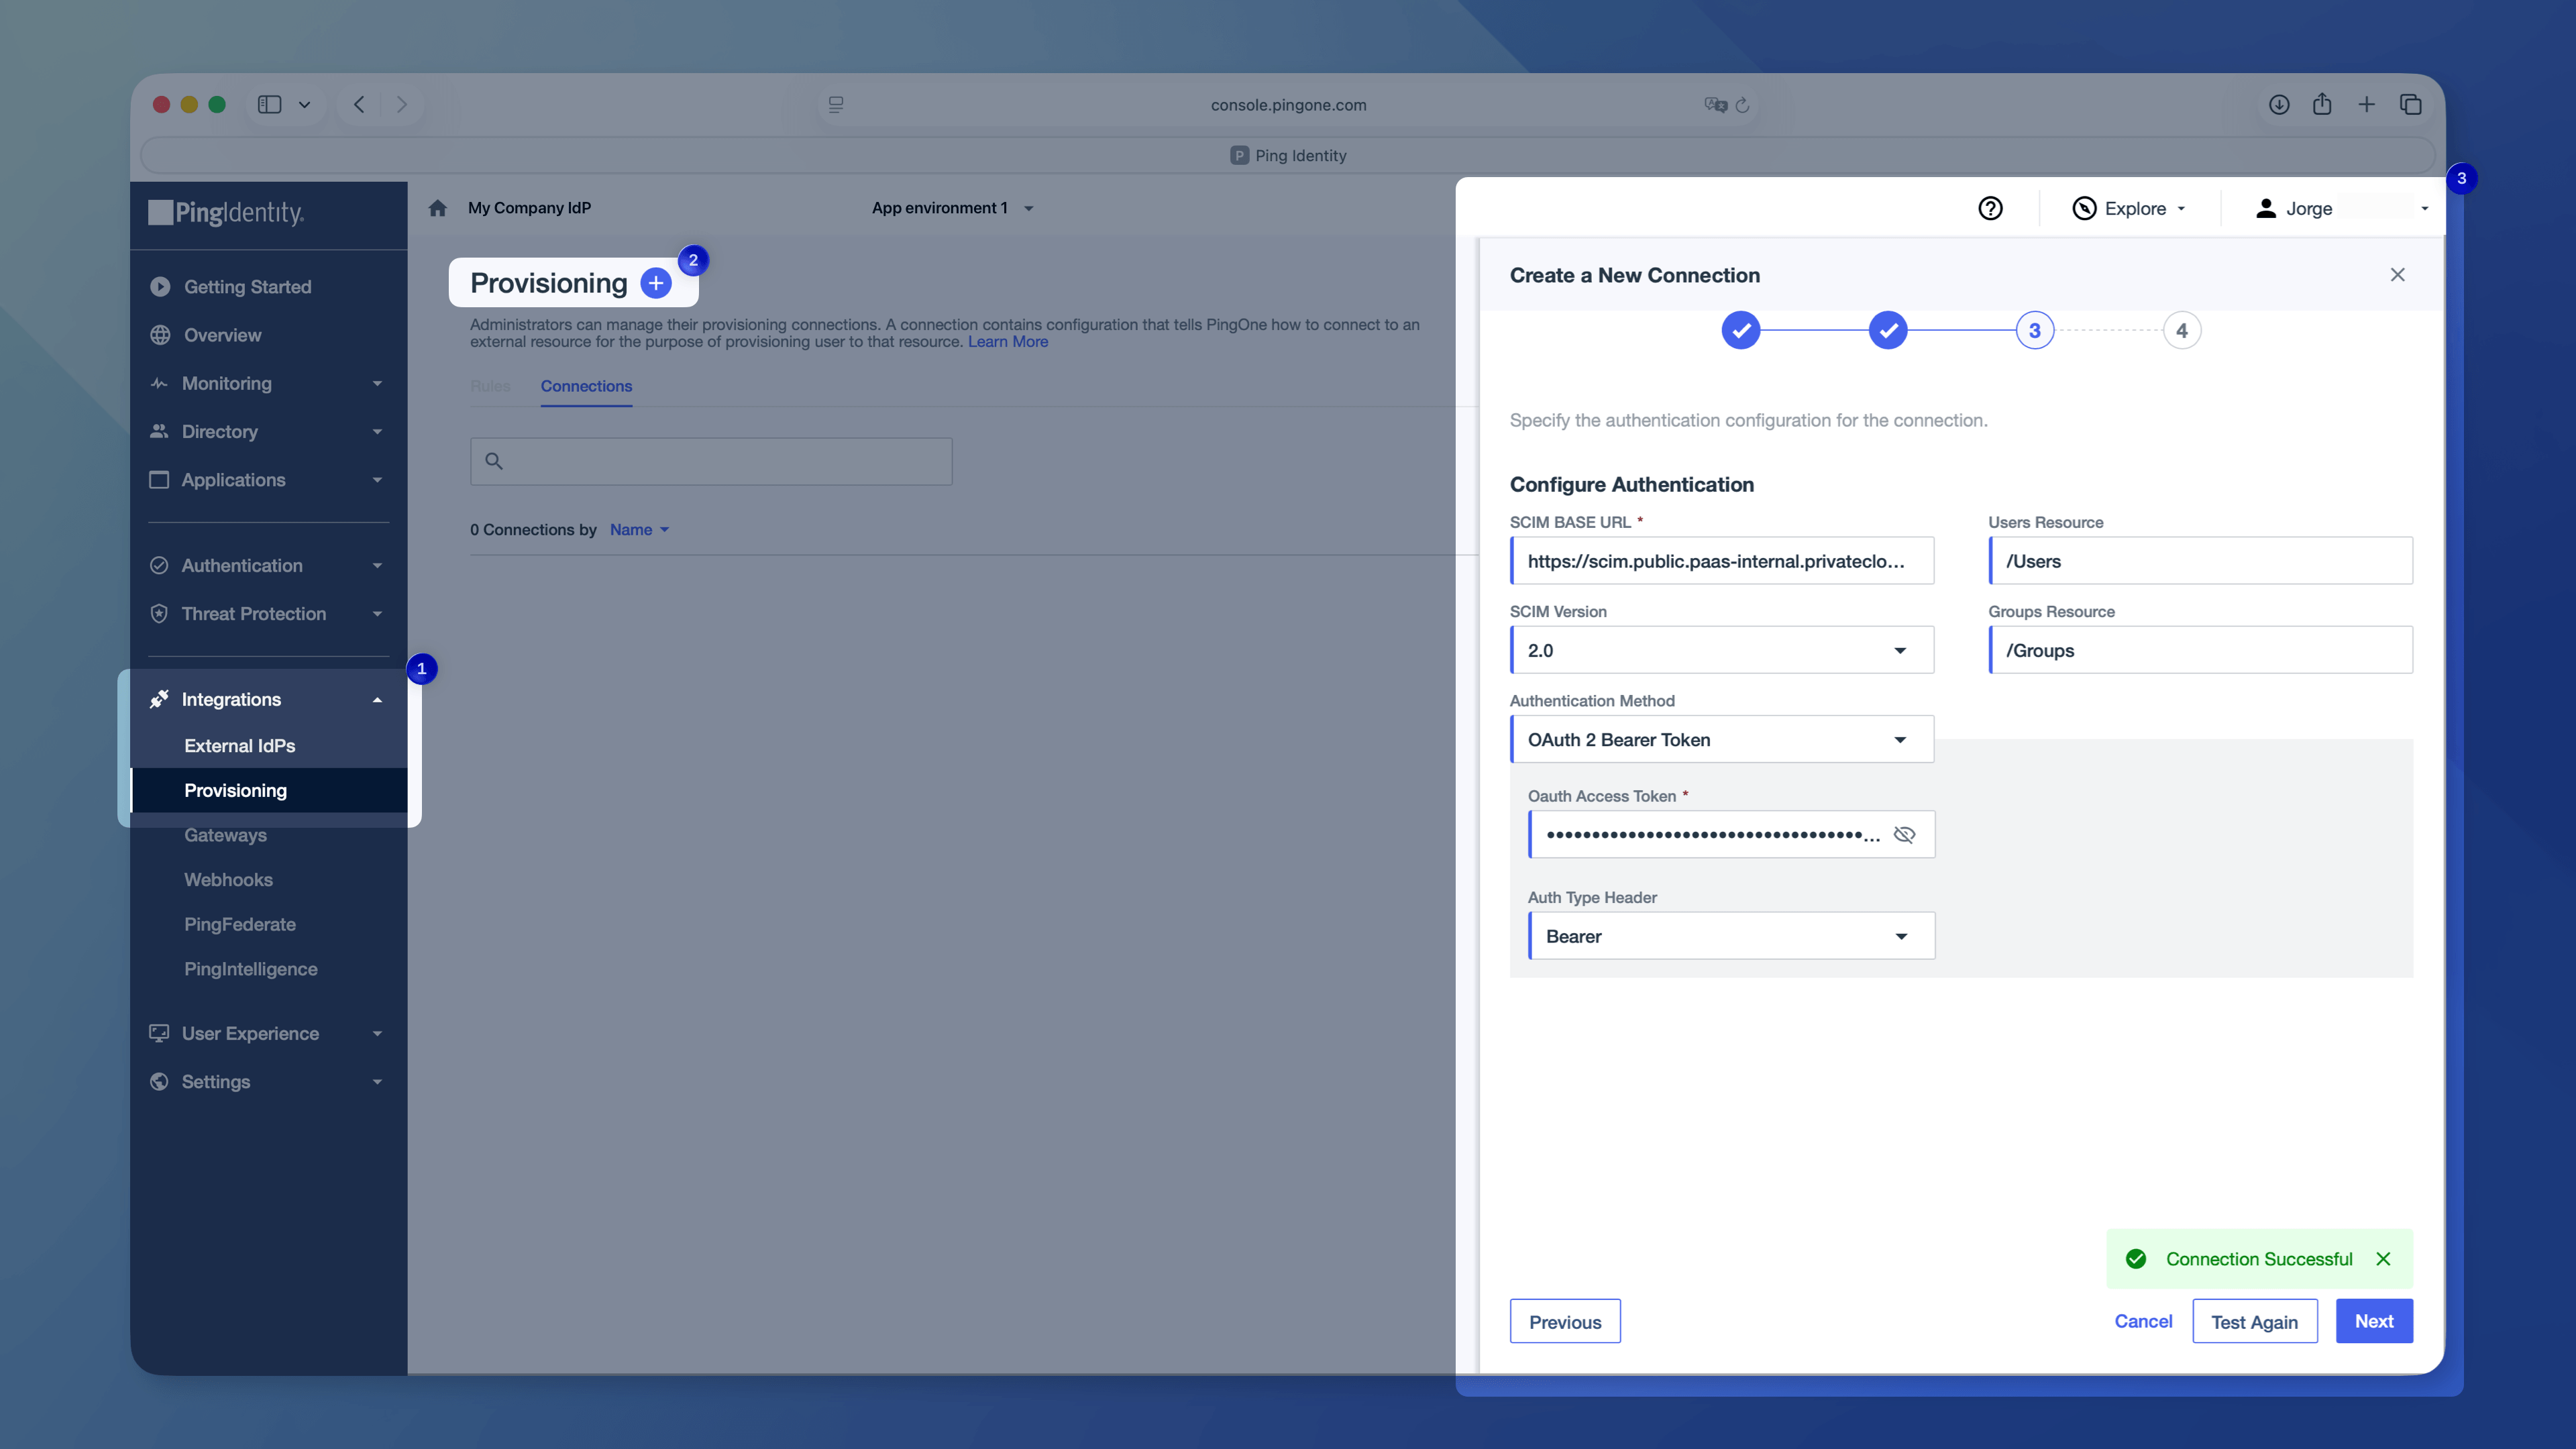The height and width of the screenshot is (1449, 2576).
Task: Open the Safari sidebar options chevron
Action: 304,104
